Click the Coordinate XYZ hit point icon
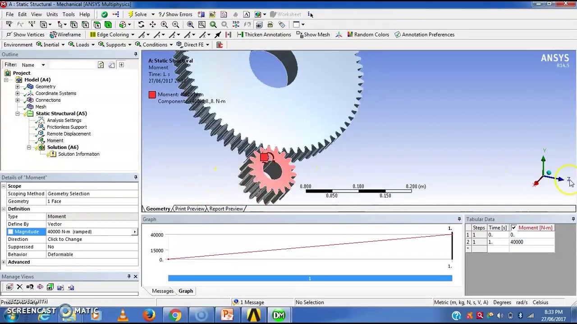577x324 pixels. [x=32, y=24]
